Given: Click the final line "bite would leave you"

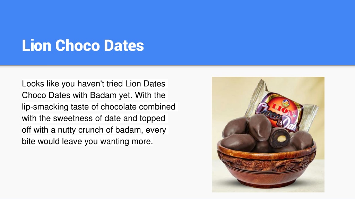Looking at the screenshot, I should (87, 141).
